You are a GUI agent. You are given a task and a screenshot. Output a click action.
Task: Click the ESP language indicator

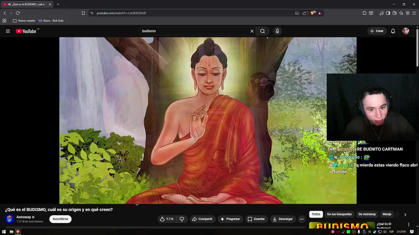pyautogui.click(x=392, y=232)
